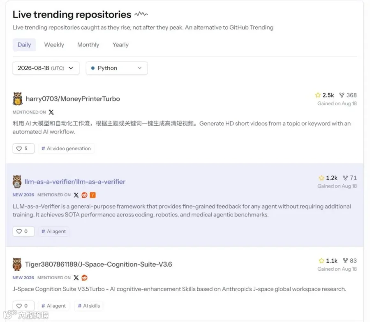
Task: Open the 2026-08-18 date dropdown
Action: click(46, 68)
